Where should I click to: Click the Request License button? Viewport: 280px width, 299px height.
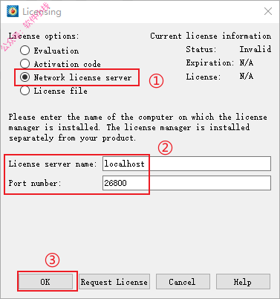[x=114, y=282]
